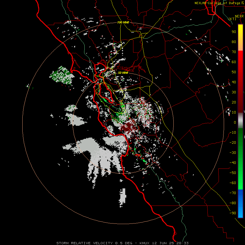Click the -90 value on the velocity scale
Viewport: 245px width, 245px height.
[233, 213]
